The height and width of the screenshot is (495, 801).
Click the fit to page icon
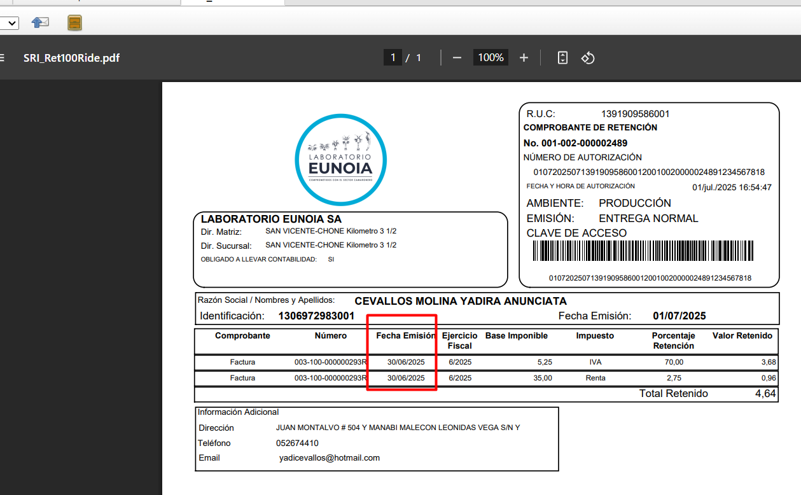(x=562, y=58)
